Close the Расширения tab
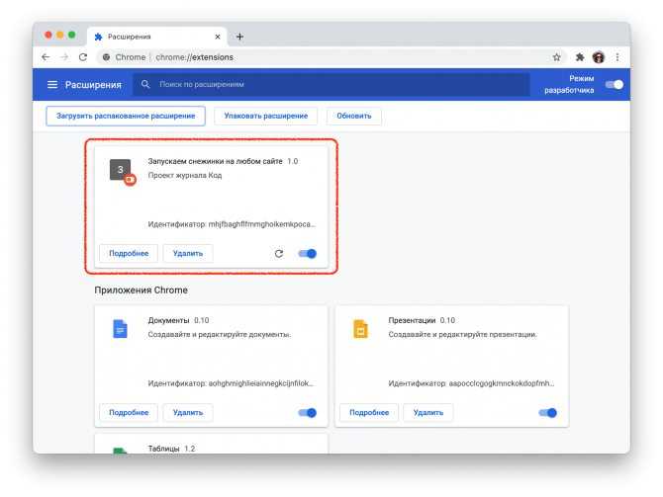 pyautogui.click(x=218, y=37)
